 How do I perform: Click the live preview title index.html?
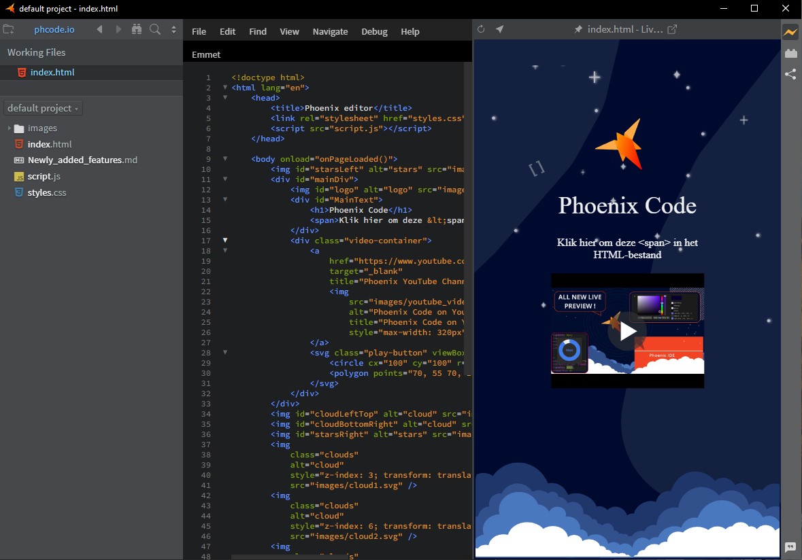click(x=625, y=30)
